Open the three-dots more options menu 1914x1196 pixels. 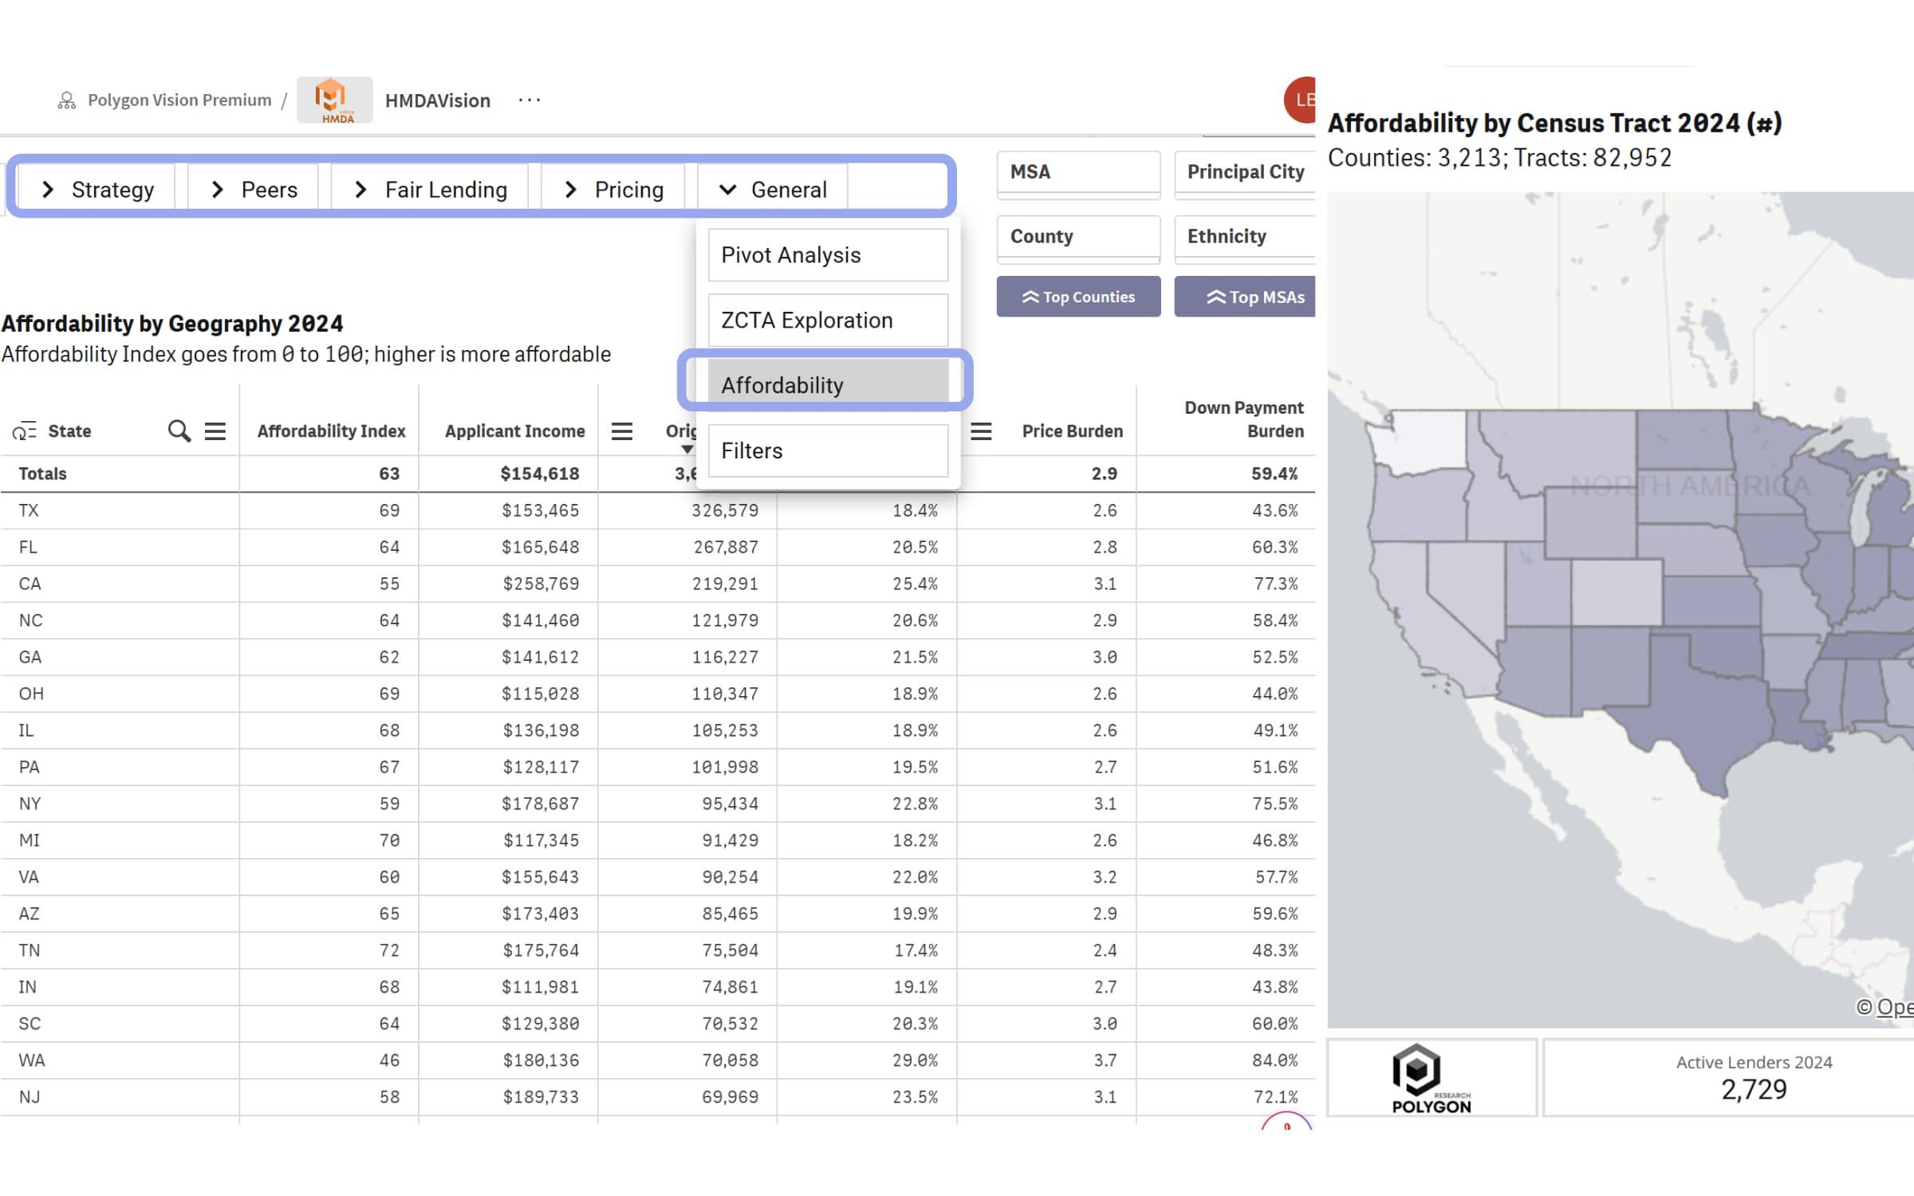(530, 100)
